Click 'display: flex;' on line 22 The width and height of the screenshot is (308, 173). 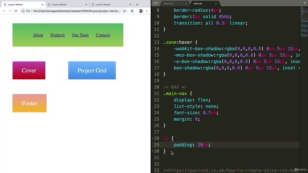pos(192,100)
